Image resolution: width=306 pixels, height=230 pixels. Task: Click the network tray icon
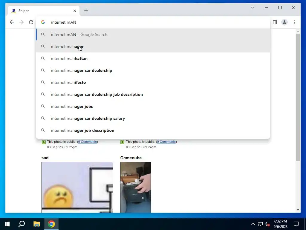(260, 224)
